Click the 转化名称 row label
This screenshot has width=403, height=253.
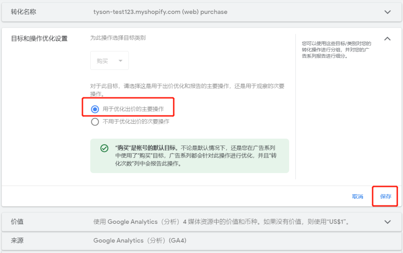tap(24, 12)
